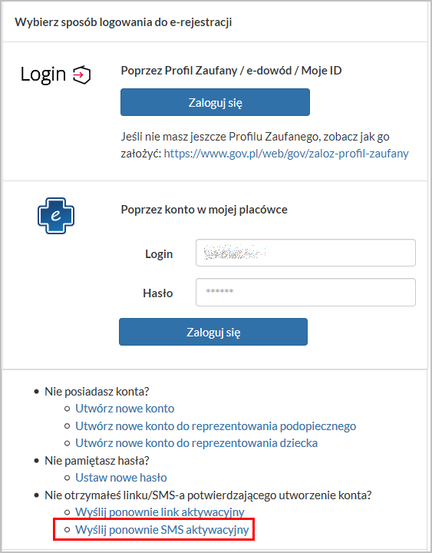Open "Utwórz nowe konto" link
432x553 pixels.
click(x=125, y=409)
